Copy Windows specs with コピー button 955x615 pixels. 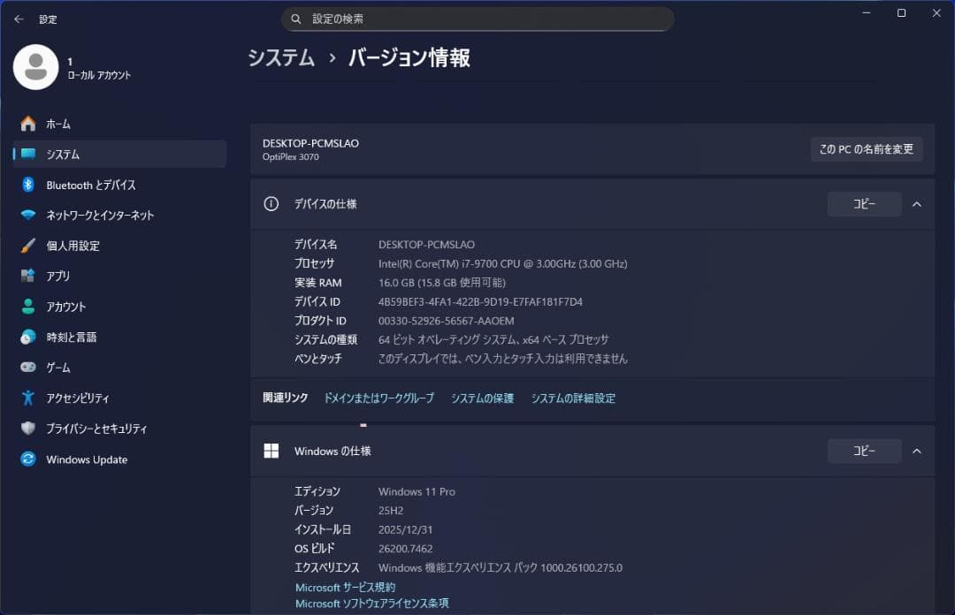point(864,451)
